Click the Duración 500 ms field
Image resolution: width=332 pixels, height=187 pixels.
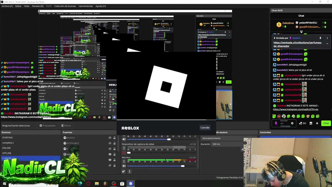point(227,144)
